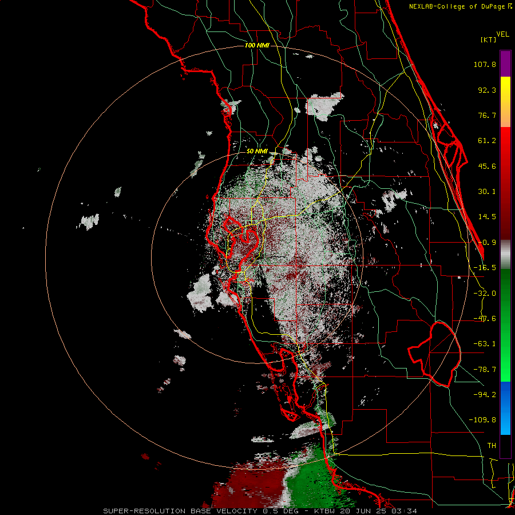Click the -94.2 scale label
This screenshot has height=515, width=515.
(x=485, y=394)
